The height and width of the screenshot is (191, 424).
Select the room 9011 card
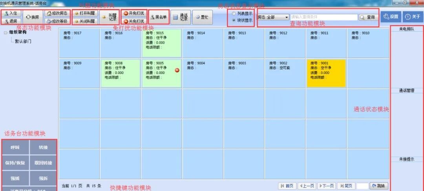tap(326, 43)
